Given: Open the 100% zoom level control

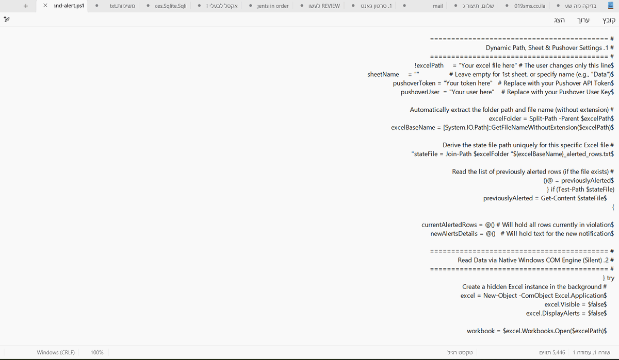Looking at the screenshot, I should [97, 352].
